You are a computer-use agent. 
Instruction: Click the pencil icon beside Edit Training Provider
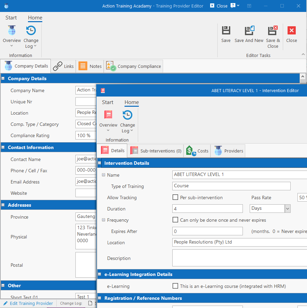(5, 303)
